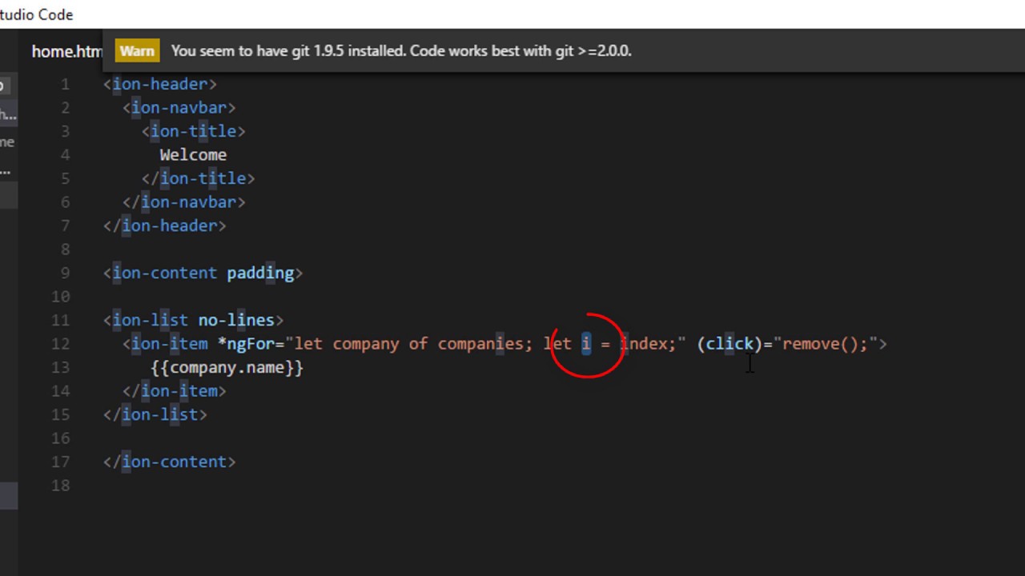1025x576 pixels.
Task: Switch to the home.html editor tab
Action: [x=67, y=51]
